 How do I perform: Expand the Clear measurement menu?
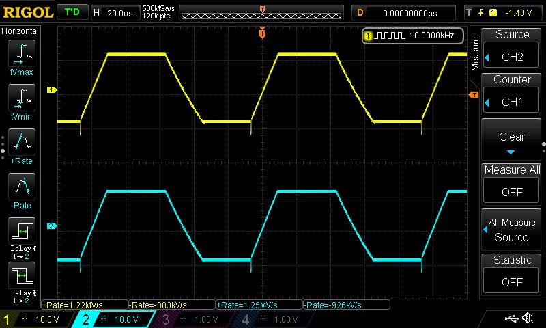tap(511, 139)
